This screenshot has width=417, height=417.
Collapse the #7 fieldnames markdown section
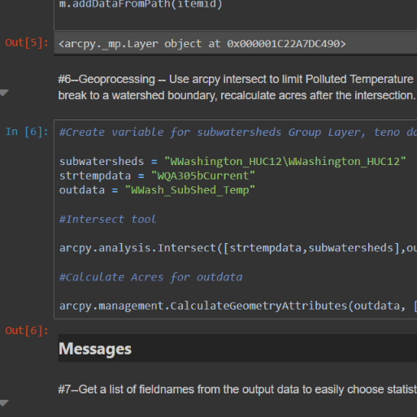[x=4, y=403]
